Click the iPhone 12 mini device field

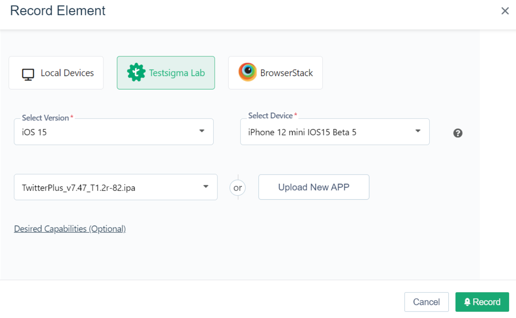(327, 132)
